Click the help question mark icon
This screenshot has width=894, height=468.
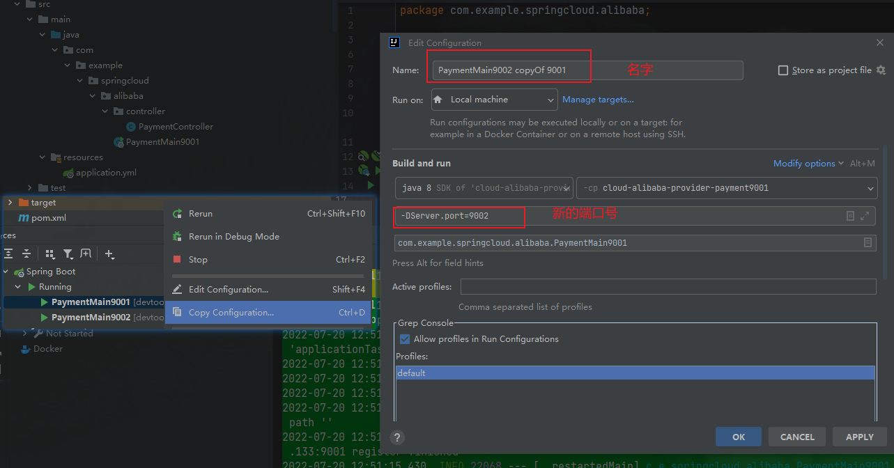click(x=397, y=437)
